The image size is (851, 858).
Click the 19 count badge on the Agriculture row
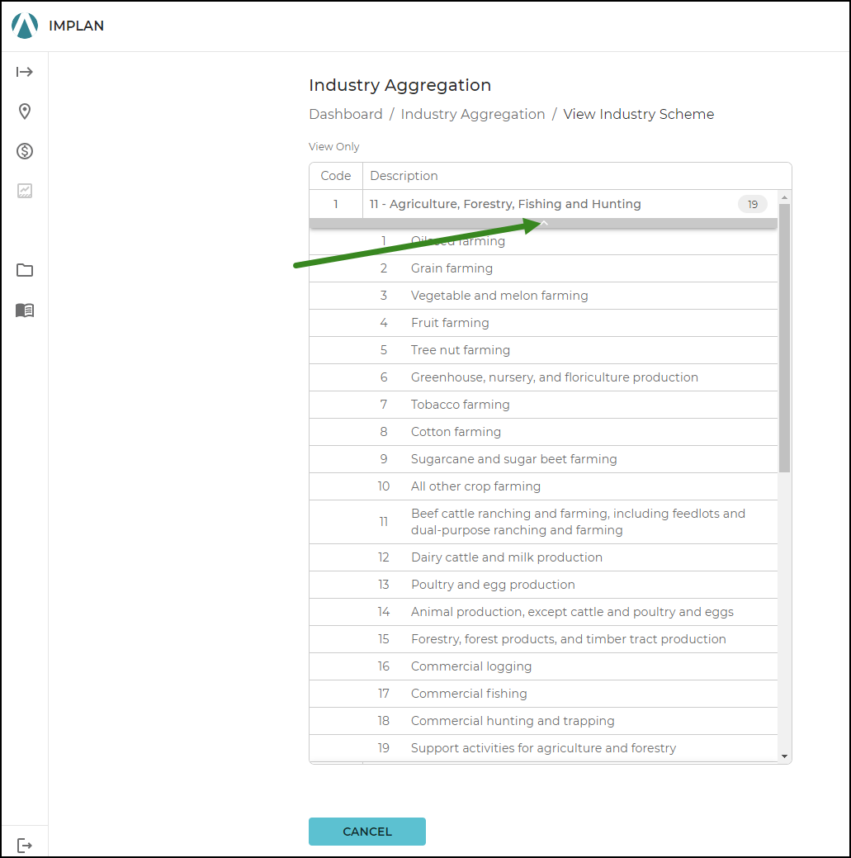tap(752, 204)
